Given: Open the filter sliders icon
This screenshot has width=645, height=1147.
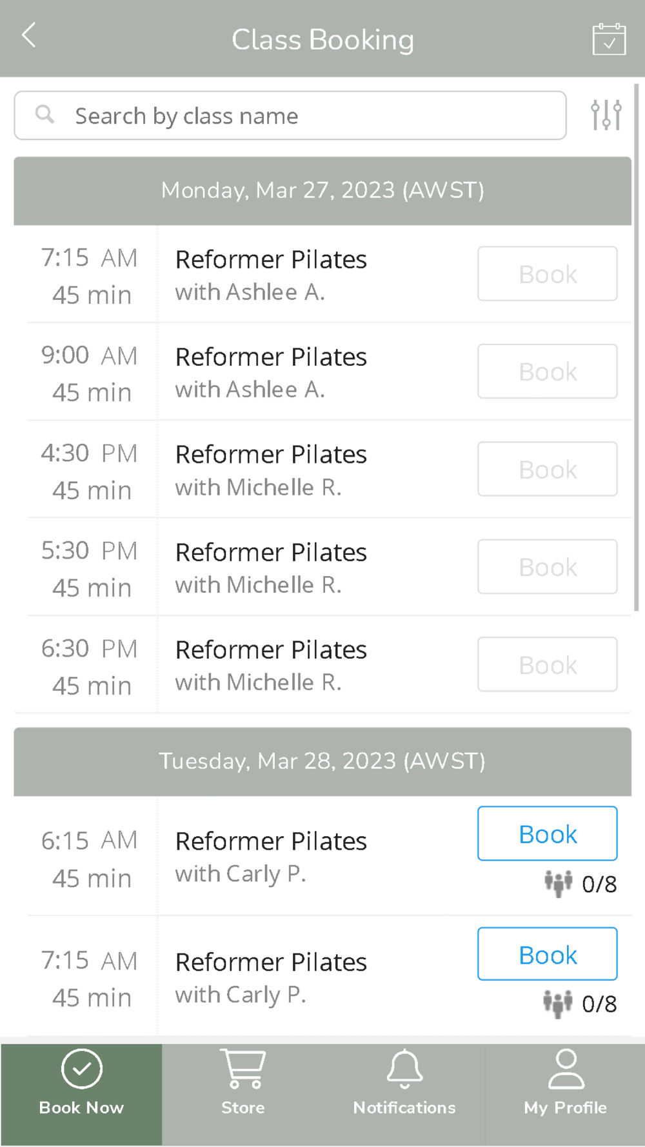Looking at the screenshot, I should (x=606, y=115).
